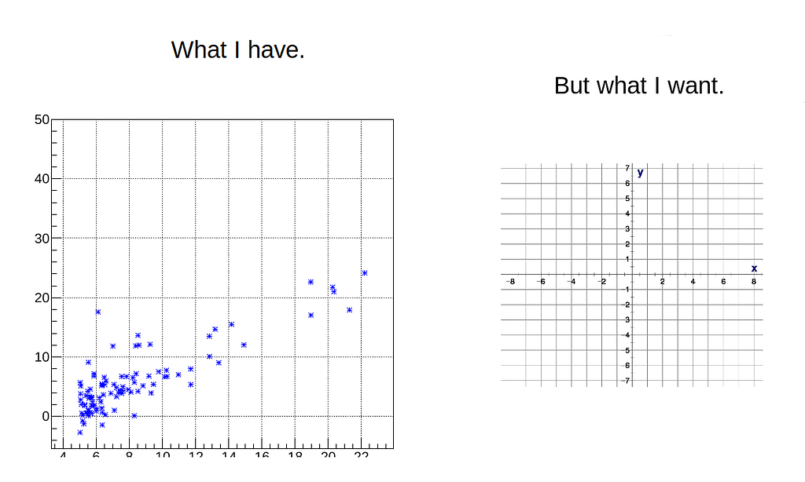Click the 40 label on the scatter plot y-axis
This screenshot has height=482, width=805.
(42, 179)
